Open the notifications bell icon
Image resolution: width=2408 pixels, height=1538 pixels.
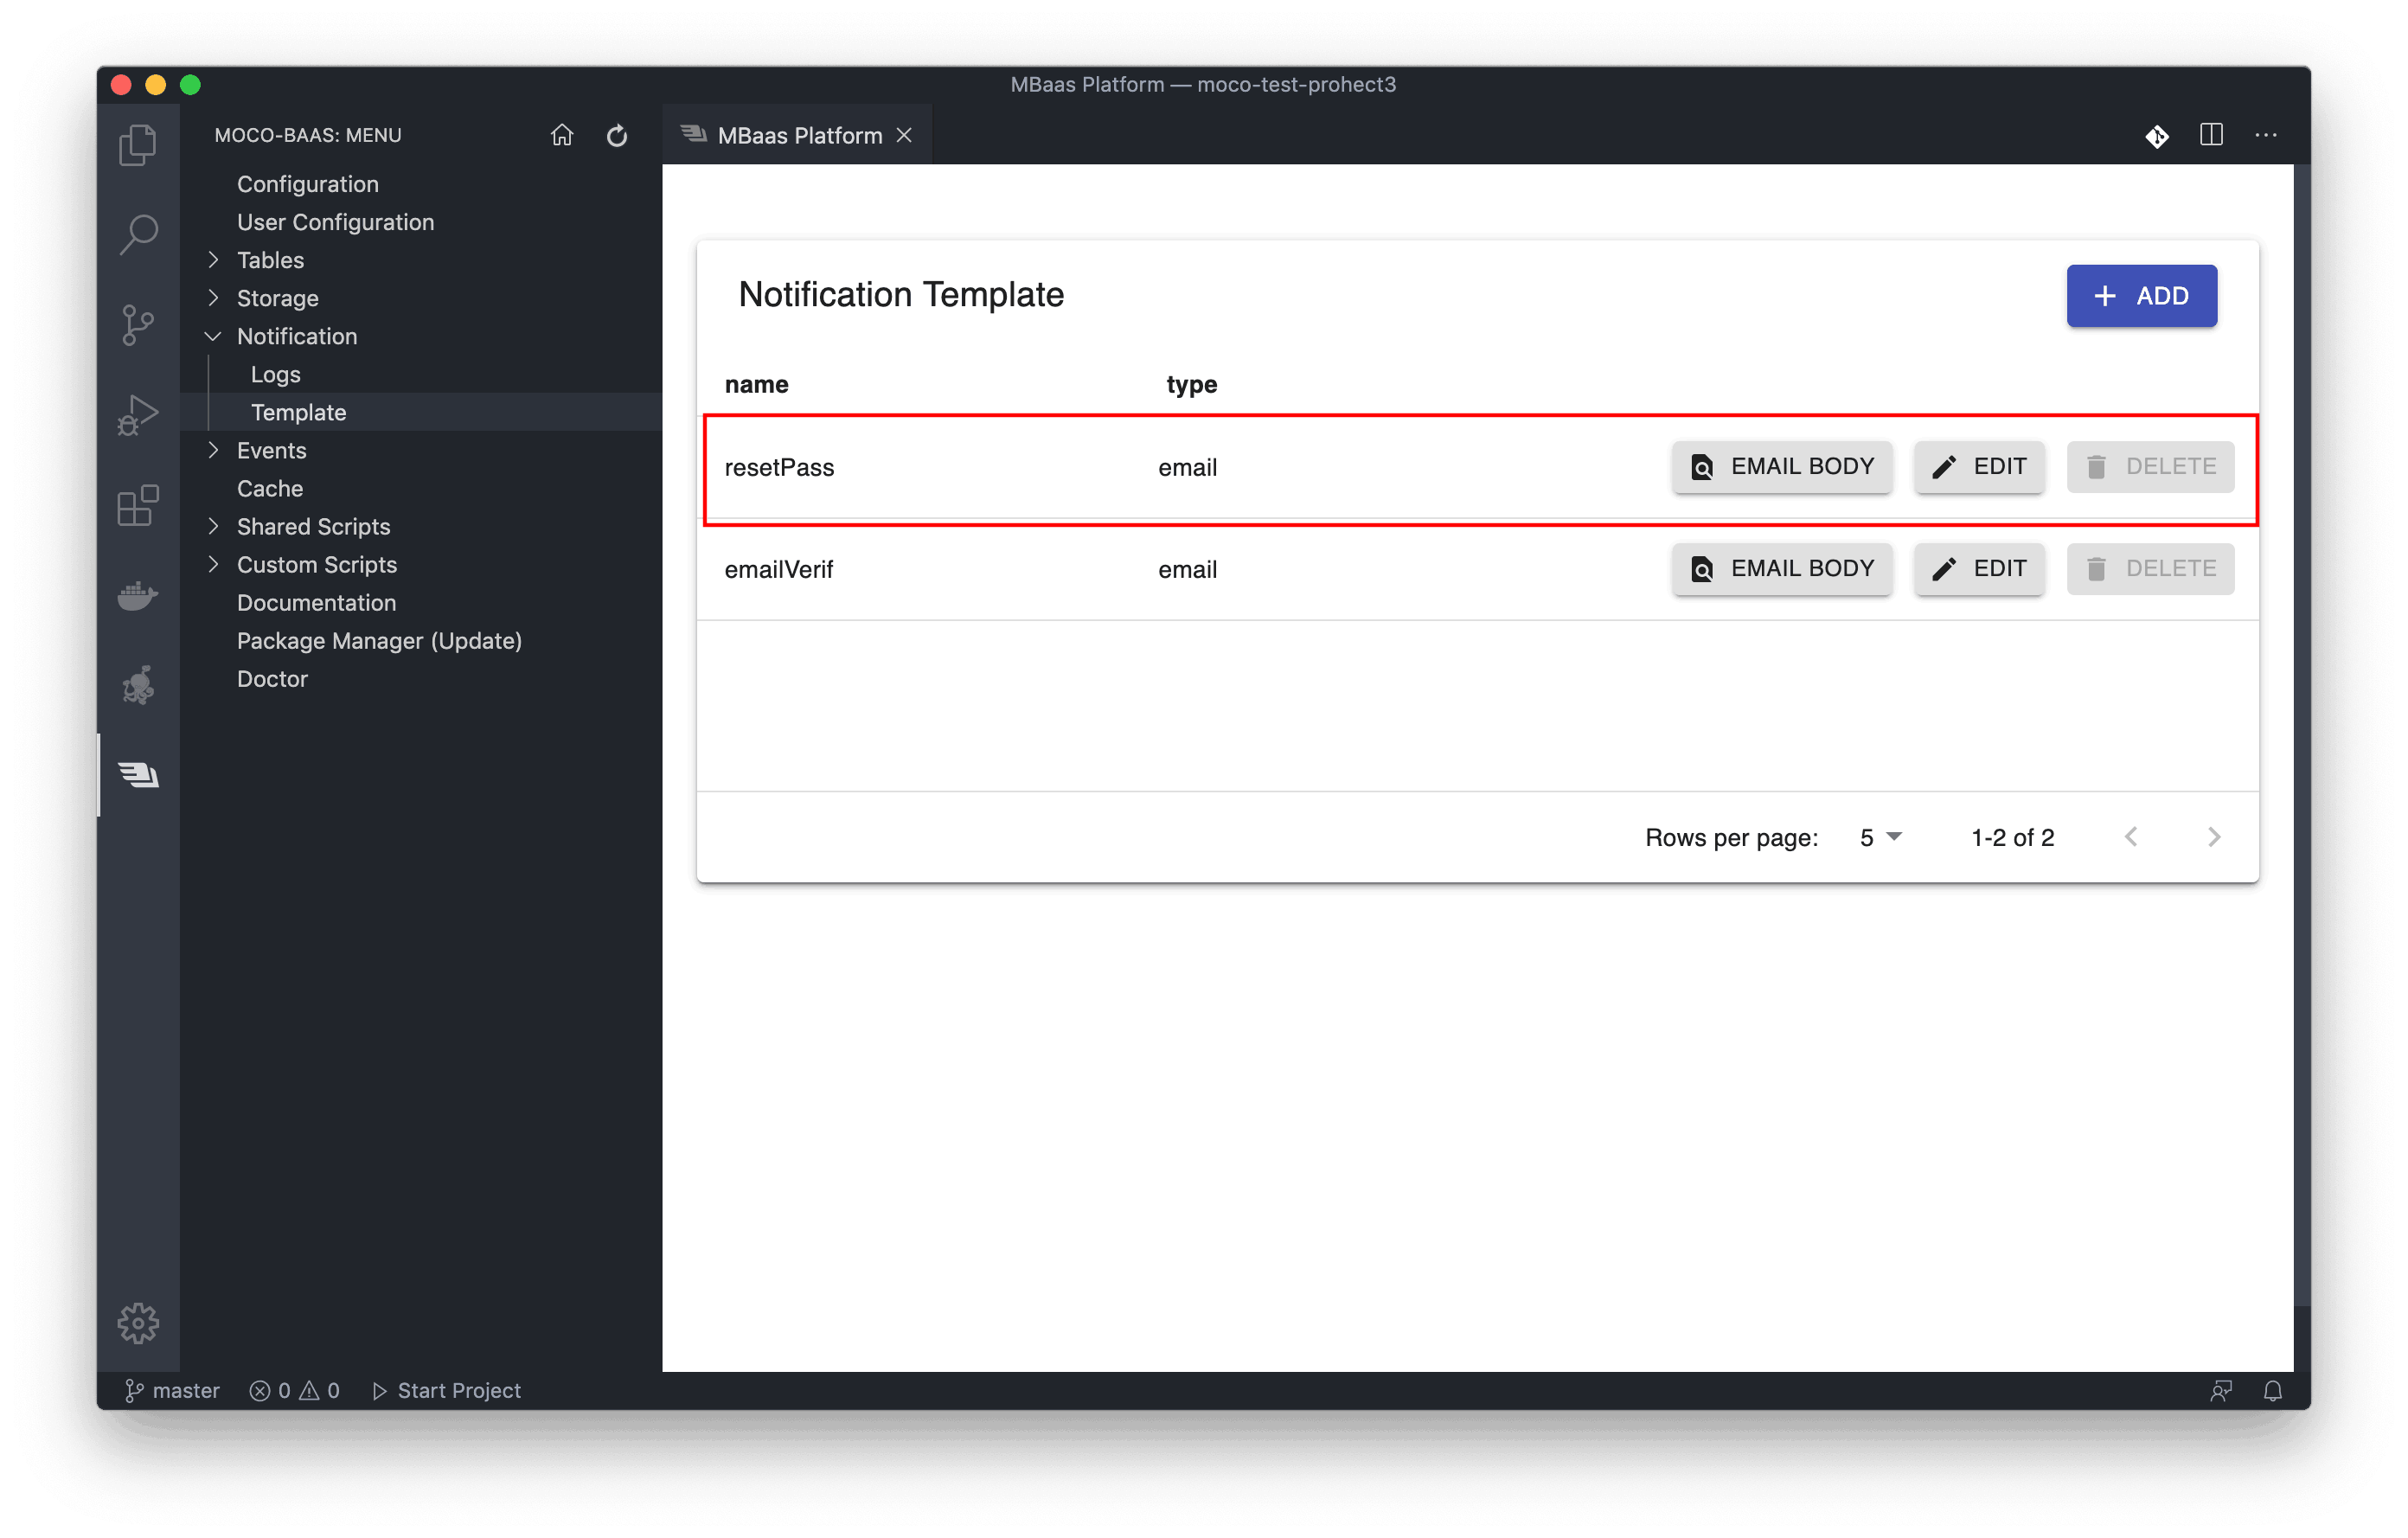pos(2272,1391)
